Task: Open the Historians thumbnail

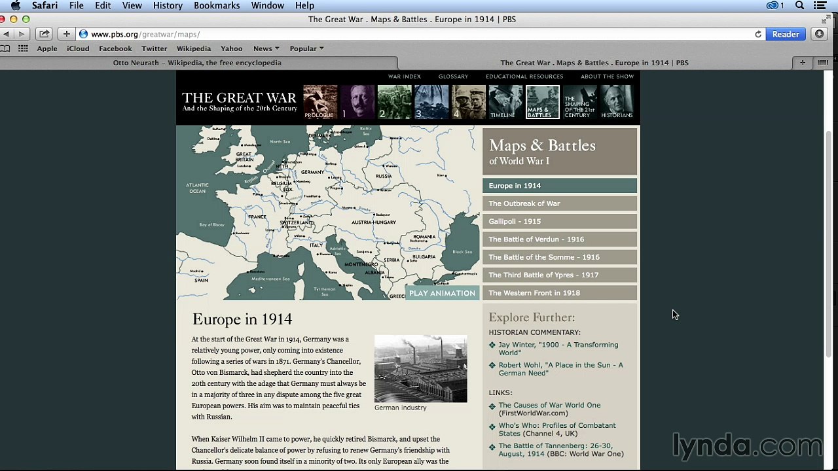Action: point(617,102)
